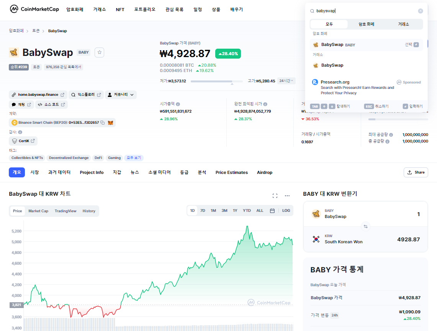The width and height of the screenshot is (437, 331).
Task: Open 24시간 low/high period dropdown
Action: pyautogui.click(x=286, y=80)
